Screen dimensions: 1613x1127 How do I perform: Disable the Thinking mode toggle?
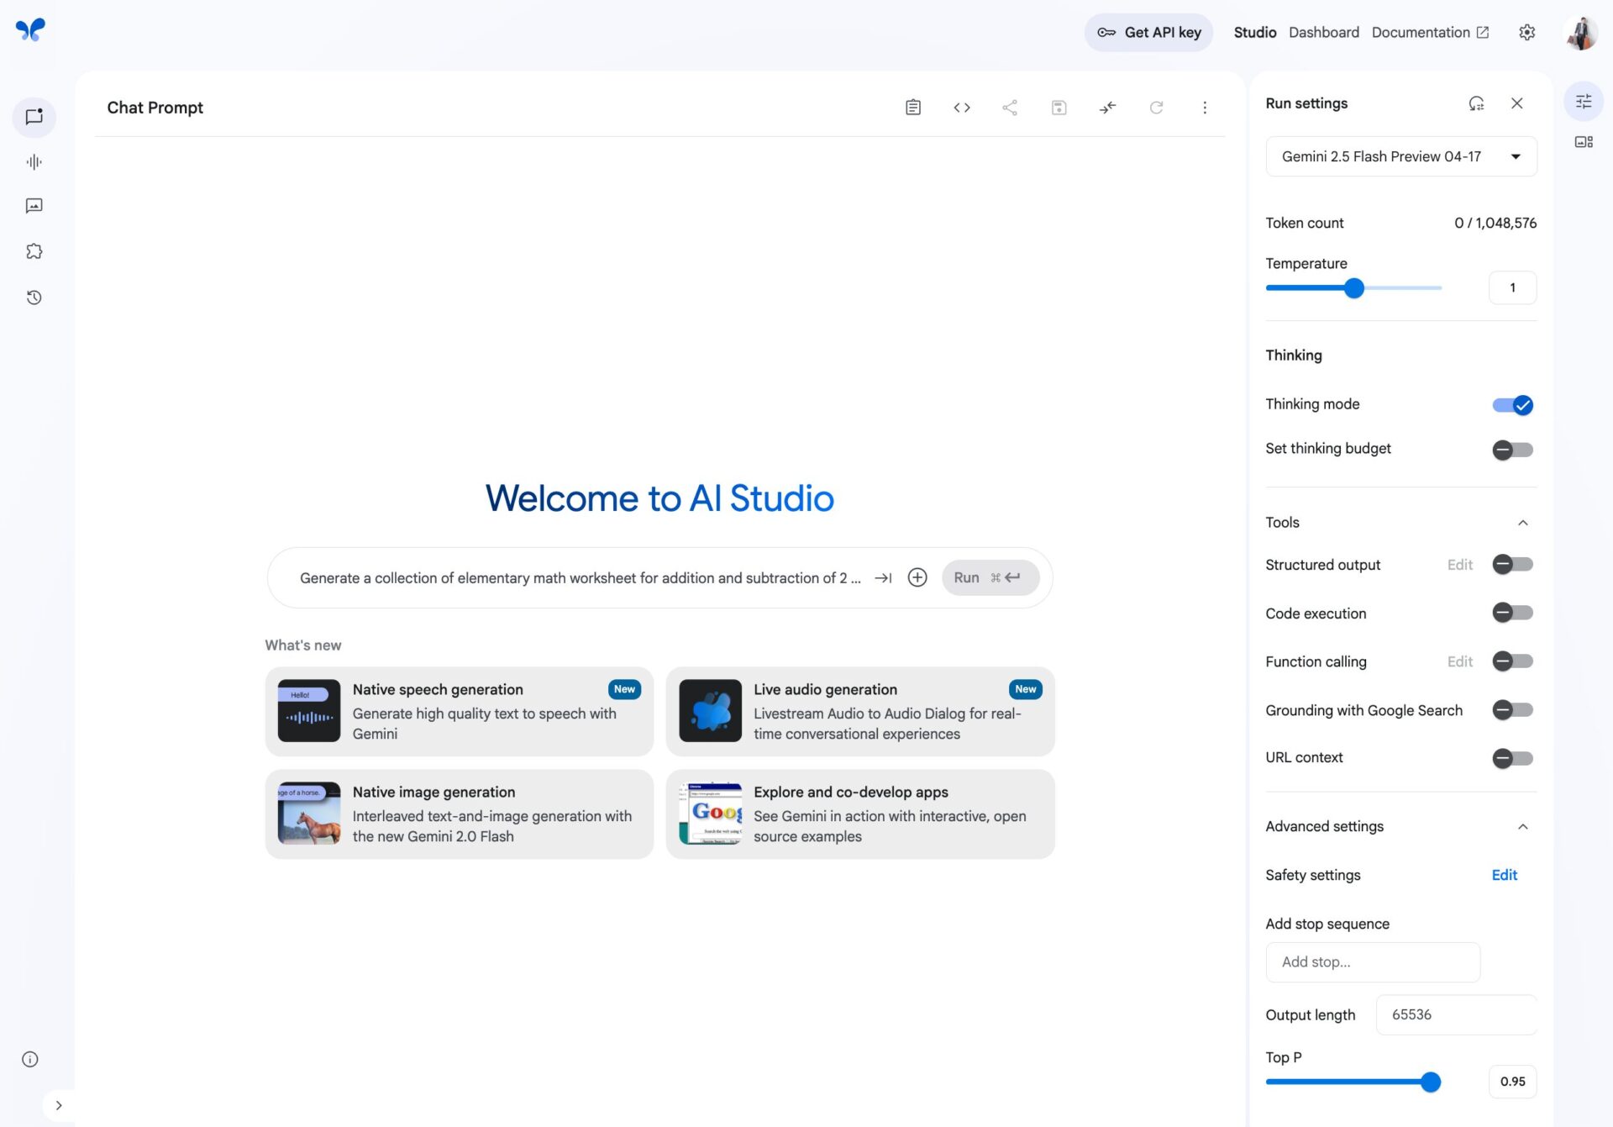[1512, 405]
